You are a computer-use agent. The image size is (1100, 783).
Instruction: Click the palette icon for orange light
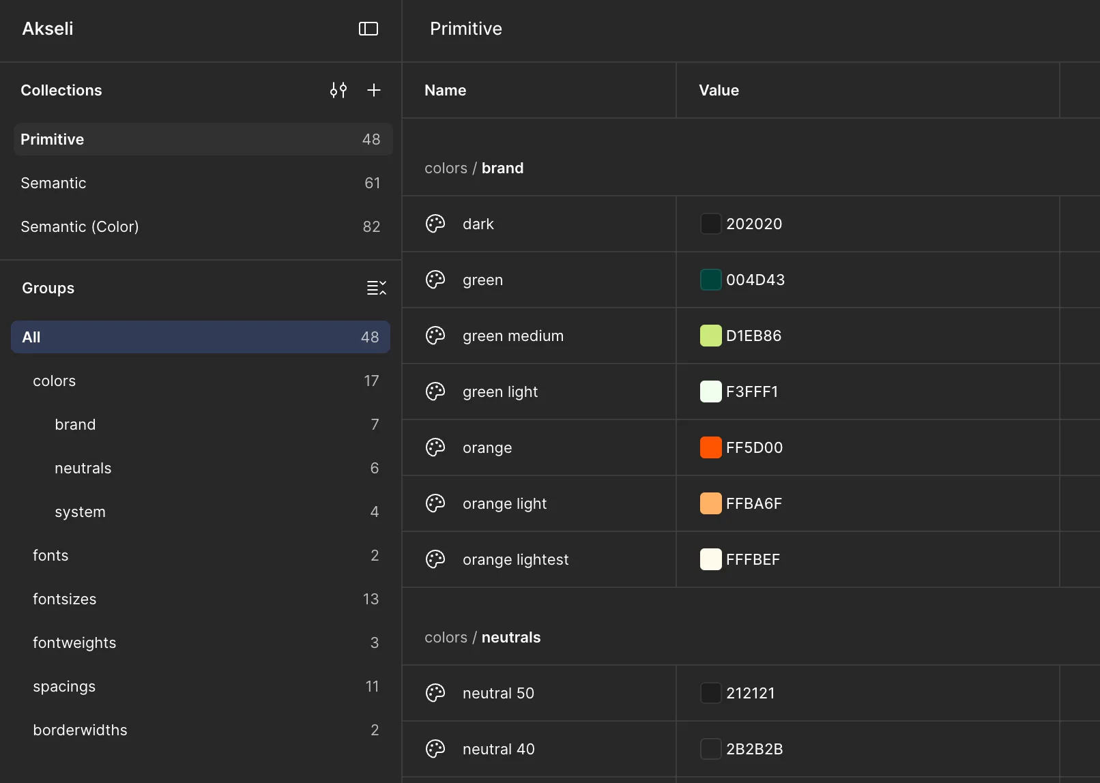tap(435, 503)
